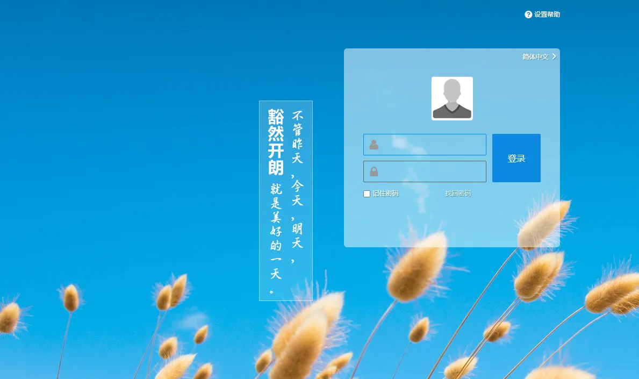
Task: Click the vertical 就是美好的一天 text line
Action: [x=276, y=231]
